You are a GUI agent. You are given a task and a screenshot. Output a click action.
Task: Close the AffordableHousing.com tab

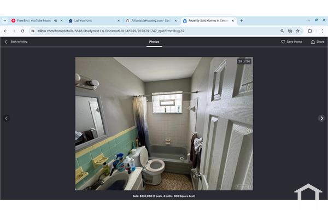(175, 21)
